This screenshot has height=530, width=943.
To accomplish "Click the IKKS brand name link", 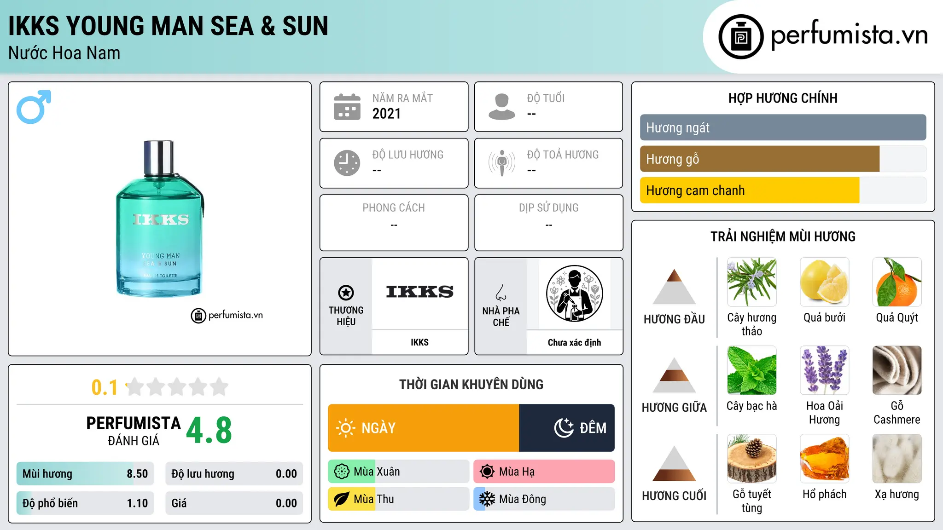I will [419, 342].
